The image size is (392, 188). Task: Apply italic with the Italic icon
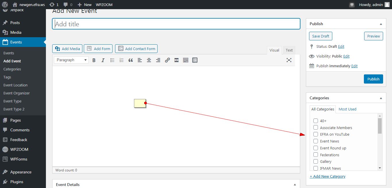103,60
